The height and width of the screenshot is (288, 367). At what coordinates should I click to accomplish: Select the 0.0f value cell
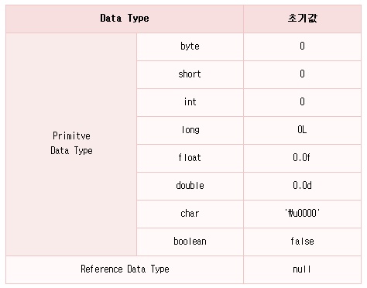click(302, 158)
